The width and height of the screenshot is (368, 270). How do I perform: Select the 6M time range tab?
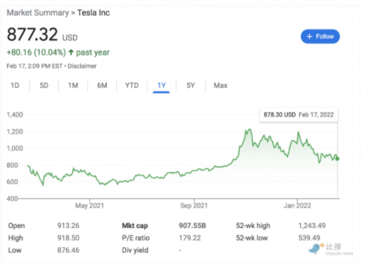pos(102,86)
